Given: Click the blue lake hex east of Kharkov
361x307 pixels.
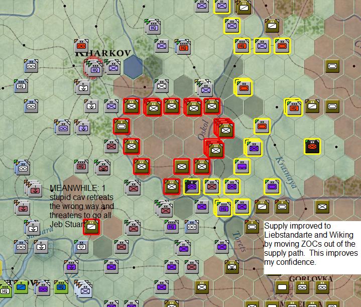Looking at the screenshot, I should click(133, 66).
